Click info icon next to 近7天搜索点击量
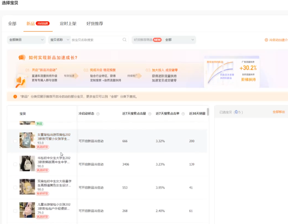This screenshot has height=224, width=288. 150,114
